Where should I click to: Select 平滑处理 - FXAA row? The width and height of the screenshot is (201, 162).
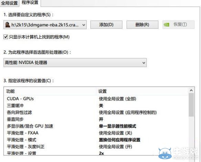pyautogui.click(x=96, y=133)
